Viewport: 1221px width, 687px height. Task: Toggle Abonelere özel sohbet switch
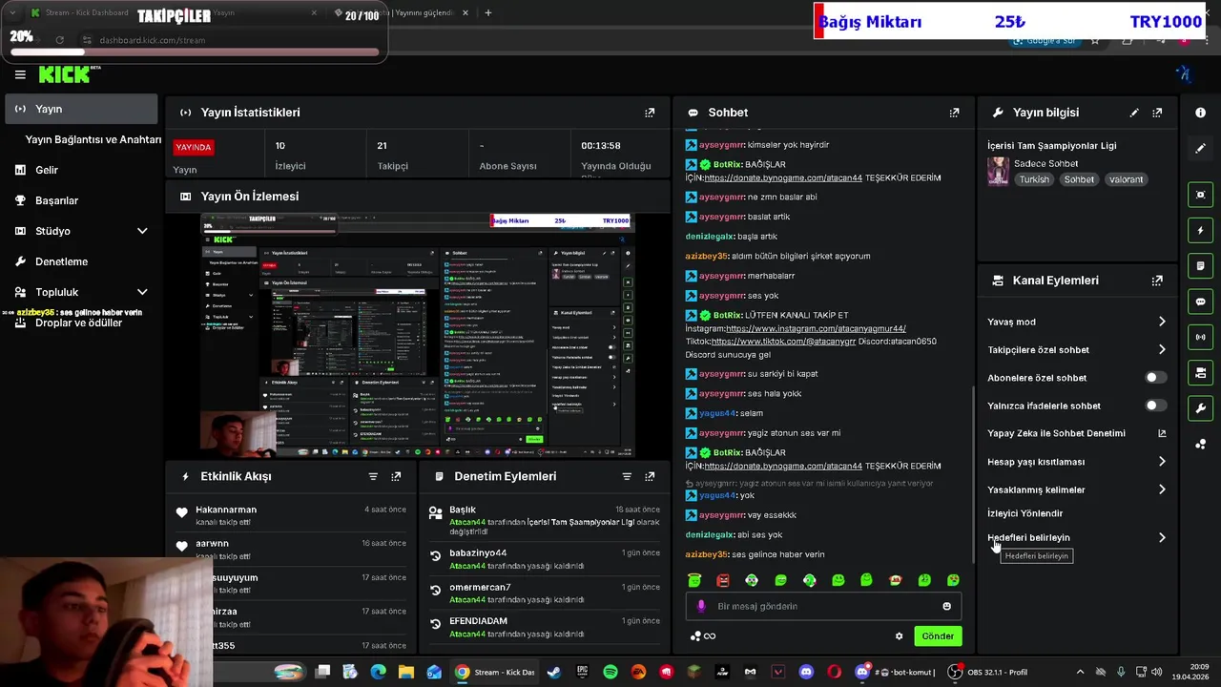click(1155, 378)
